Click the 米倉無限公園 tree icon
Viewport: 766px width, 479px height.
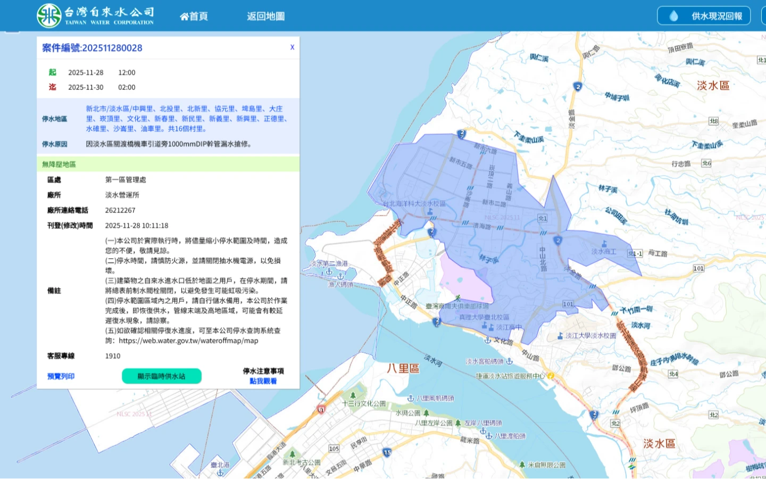point(522,465)
